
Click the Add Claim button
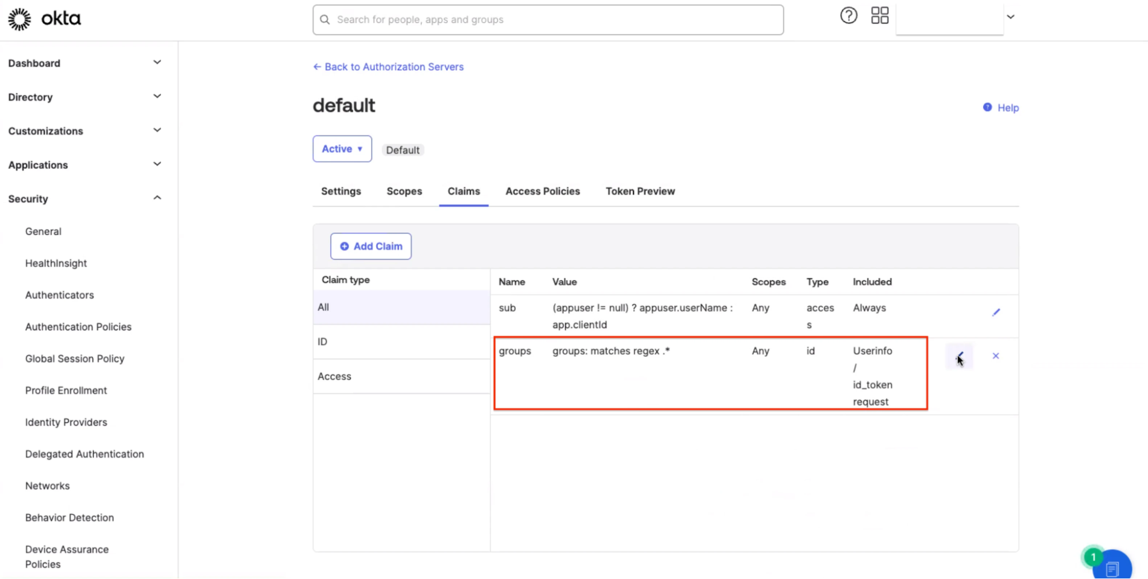pos(371,246)
